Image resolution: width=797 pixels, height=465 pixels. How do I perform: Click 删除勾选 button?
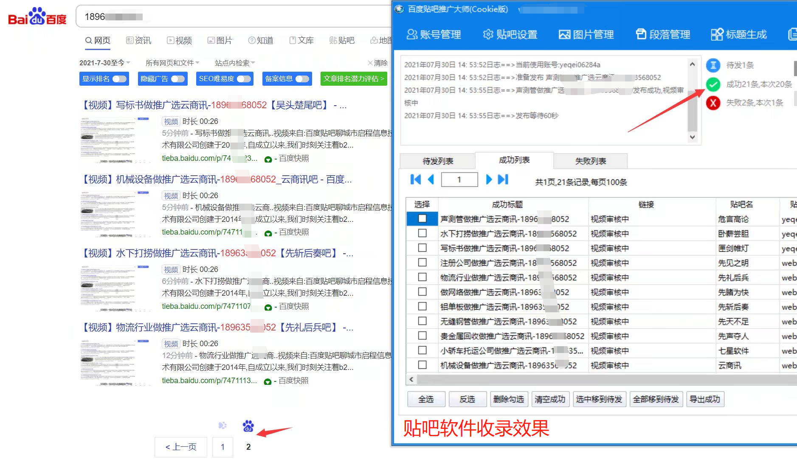(x=509, y=399)
